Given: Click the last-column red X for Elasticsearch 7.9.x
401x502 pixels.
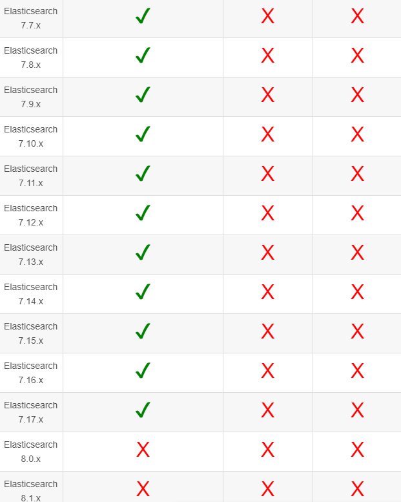Looking at the screenshot, I should point(357,96).
